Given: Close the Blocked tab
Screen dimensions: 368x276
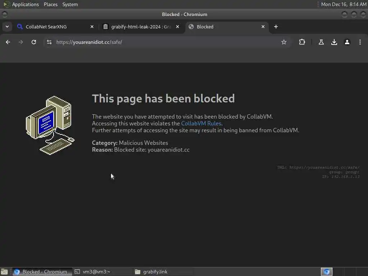Looking at the screenshot, I should (x=263, y=27).
